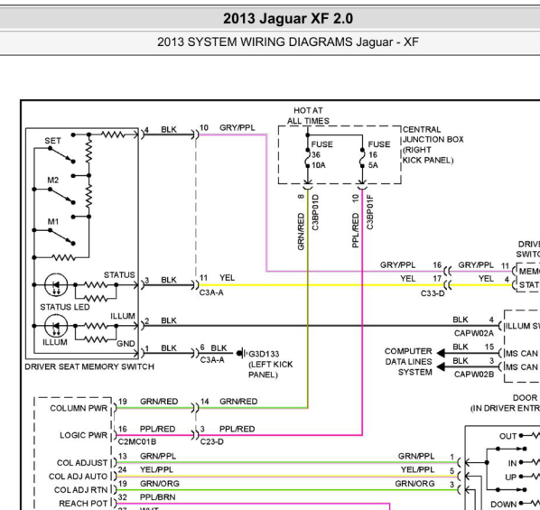Click the arrow on BLK pin 3 MS CAN line

441,367
